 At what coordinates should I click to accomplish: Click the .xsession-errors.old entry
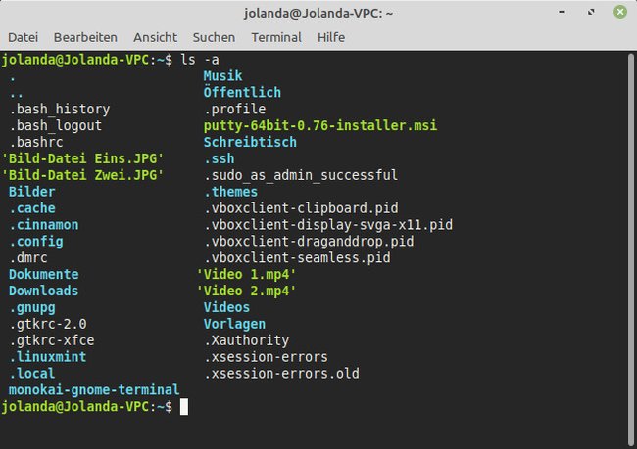pos(281,374)
